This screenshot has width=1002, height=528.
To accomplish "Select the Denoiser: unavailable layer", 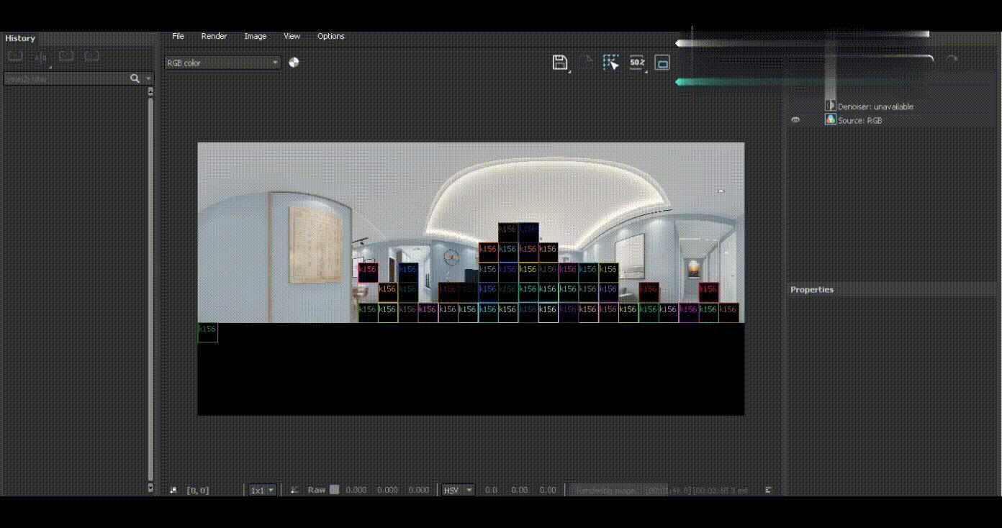I will pyautogui.click(x=875, y=106).
